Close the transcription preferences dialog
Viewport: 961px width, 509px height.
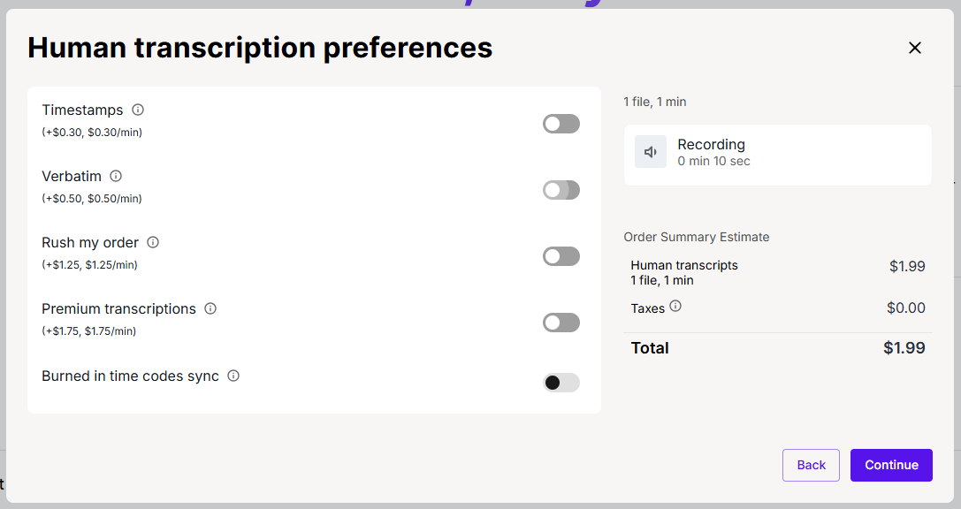pos(915,48)
